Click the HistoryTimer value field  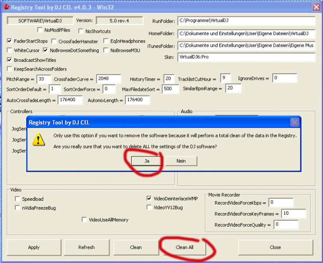169,79
